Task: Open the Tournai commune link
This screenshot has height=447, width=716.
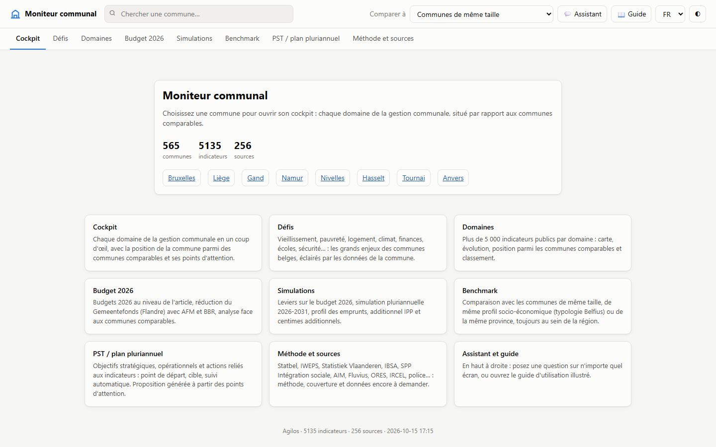Action: (414, 178)
